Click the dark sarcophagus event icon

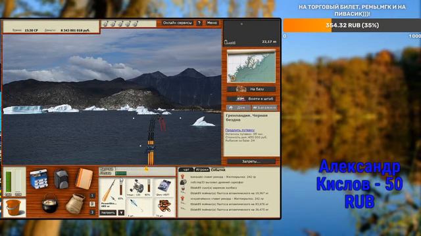(x=183, y=182)
